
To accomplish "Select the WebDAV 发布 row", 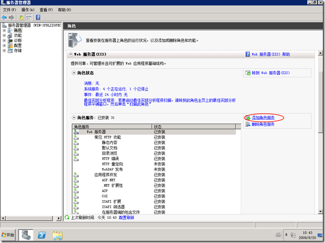I will (x=154, y=169).
